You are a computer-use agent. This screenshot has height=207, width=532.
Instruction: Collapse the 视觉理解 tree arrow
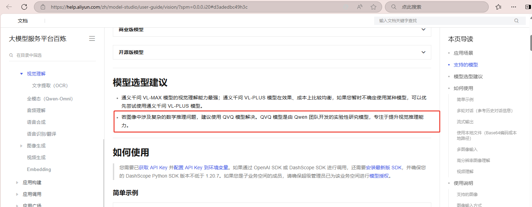(x=21, y=74)
